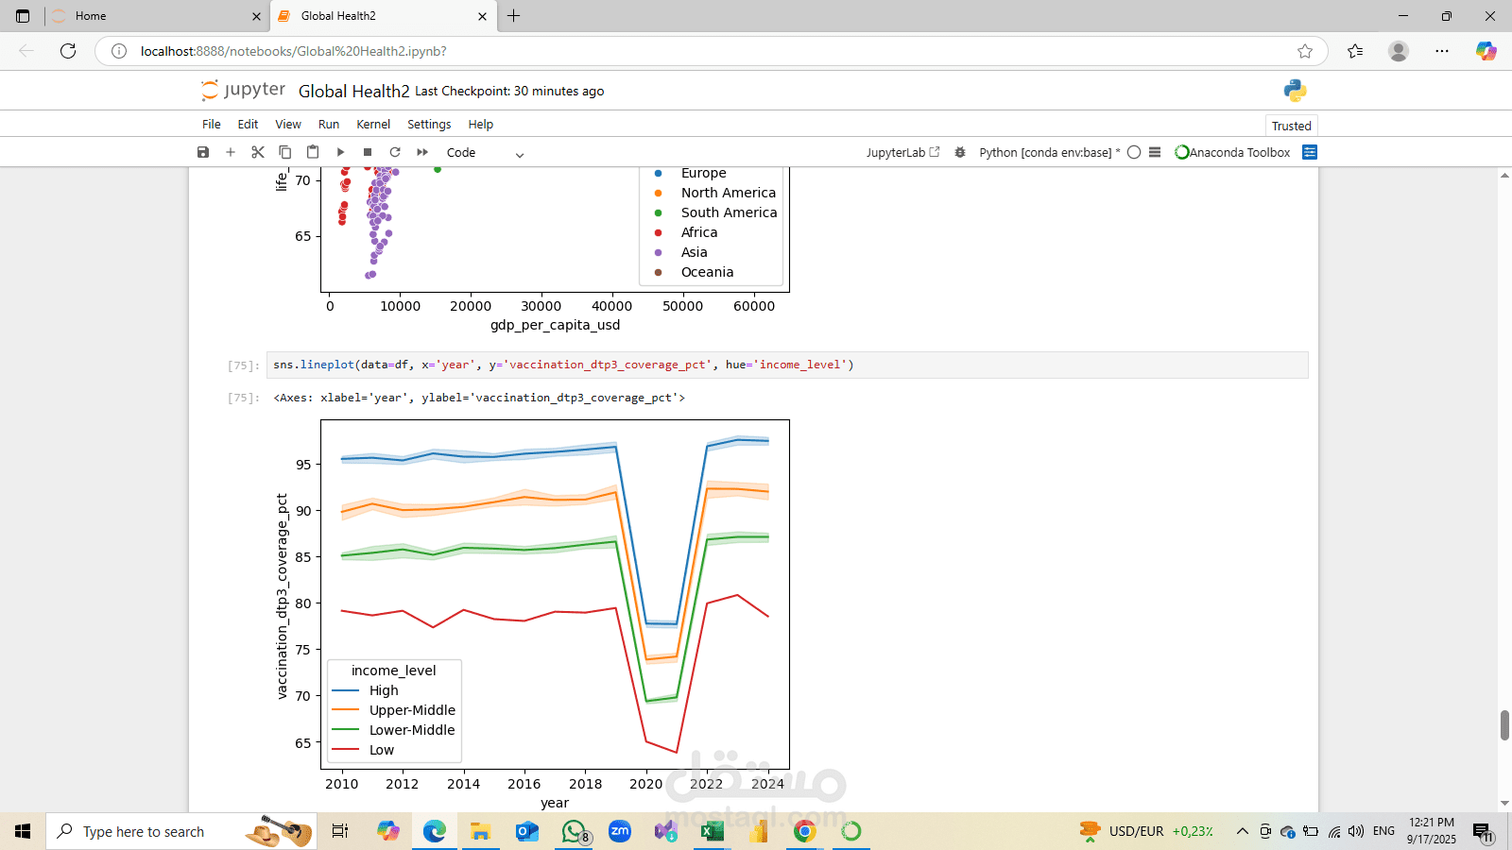1512x850 pixels.
Task: Open the favorites list
Action: click(1355, 51)
